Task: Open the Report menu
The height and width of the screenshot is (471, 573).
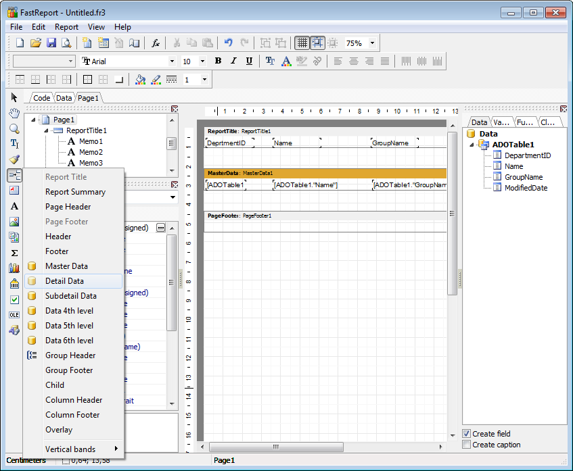Action: coord(66,27)
